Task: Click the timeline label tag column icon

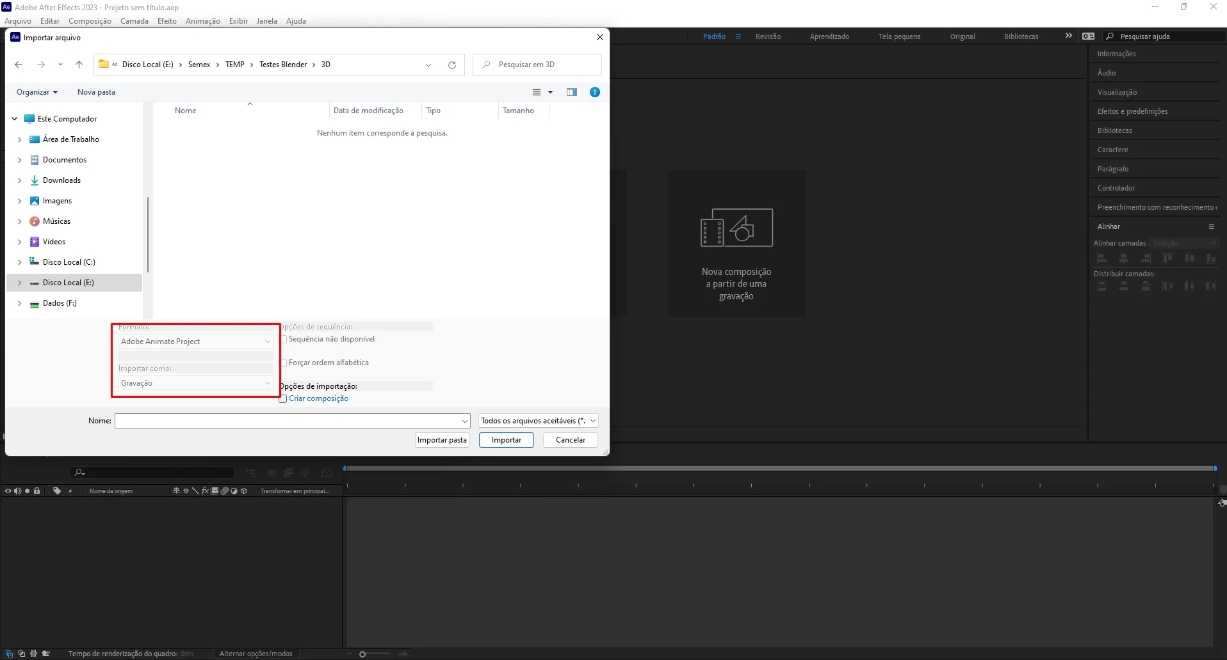Action: [x=57, y=491]
